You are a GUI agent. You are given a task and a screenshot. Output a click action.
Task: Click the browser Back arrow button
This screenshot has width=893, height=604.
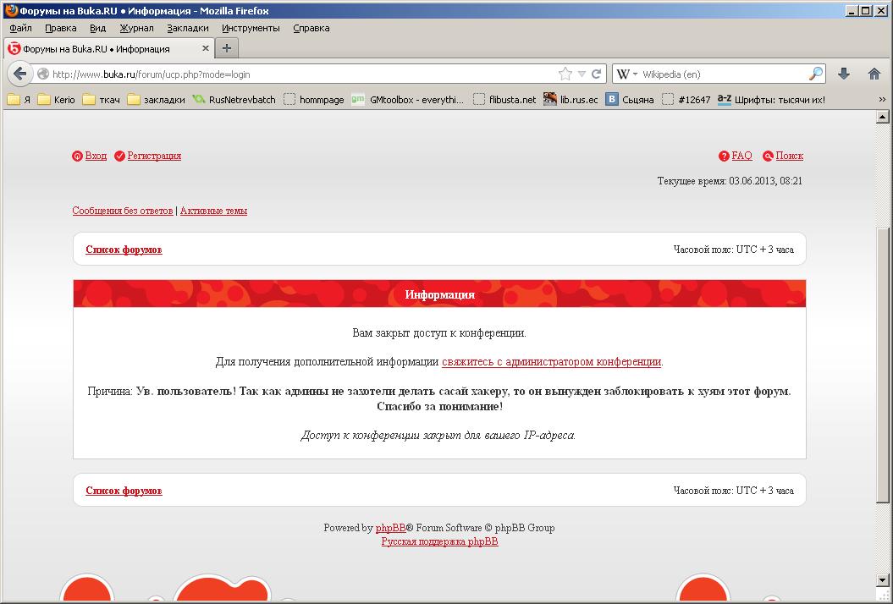(19, 74)
